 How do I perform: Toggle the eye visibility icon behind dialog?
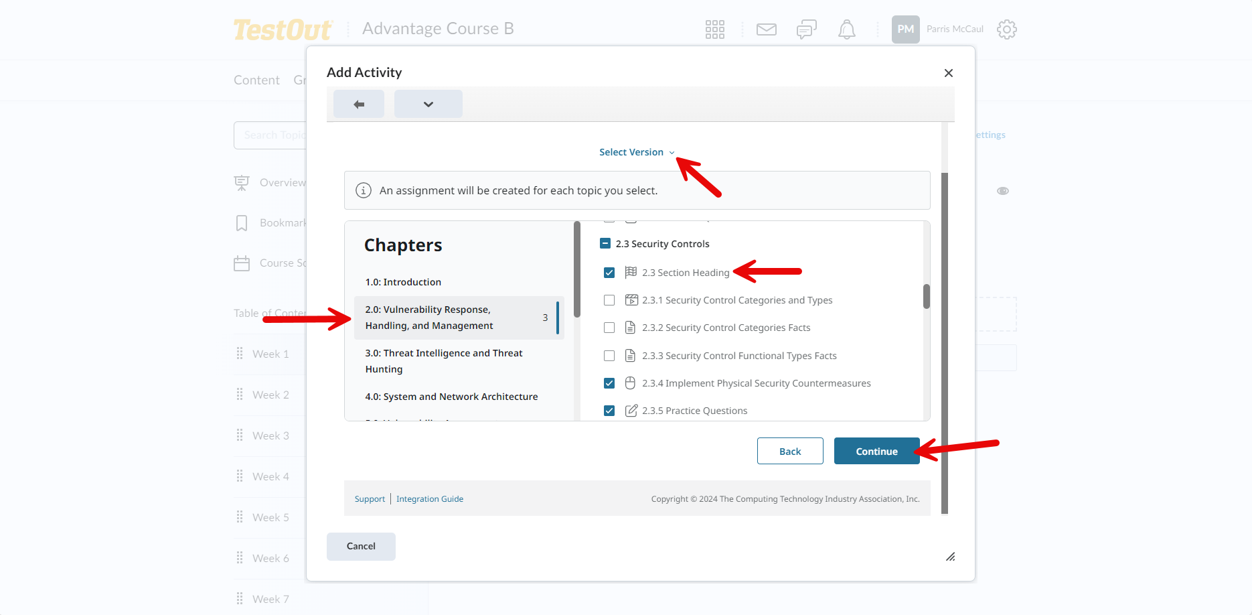(1003, 191)
